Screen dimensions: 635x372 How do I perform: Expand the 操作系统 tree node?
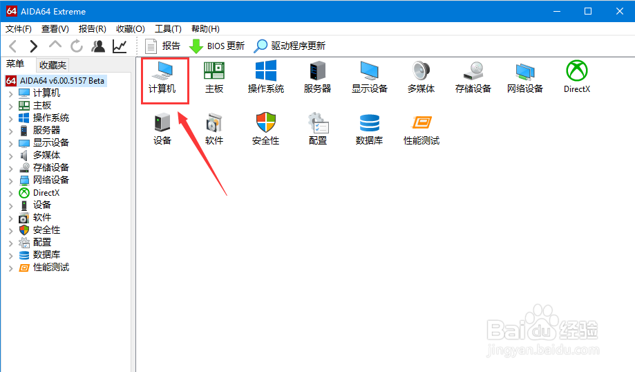pos(10,119)
